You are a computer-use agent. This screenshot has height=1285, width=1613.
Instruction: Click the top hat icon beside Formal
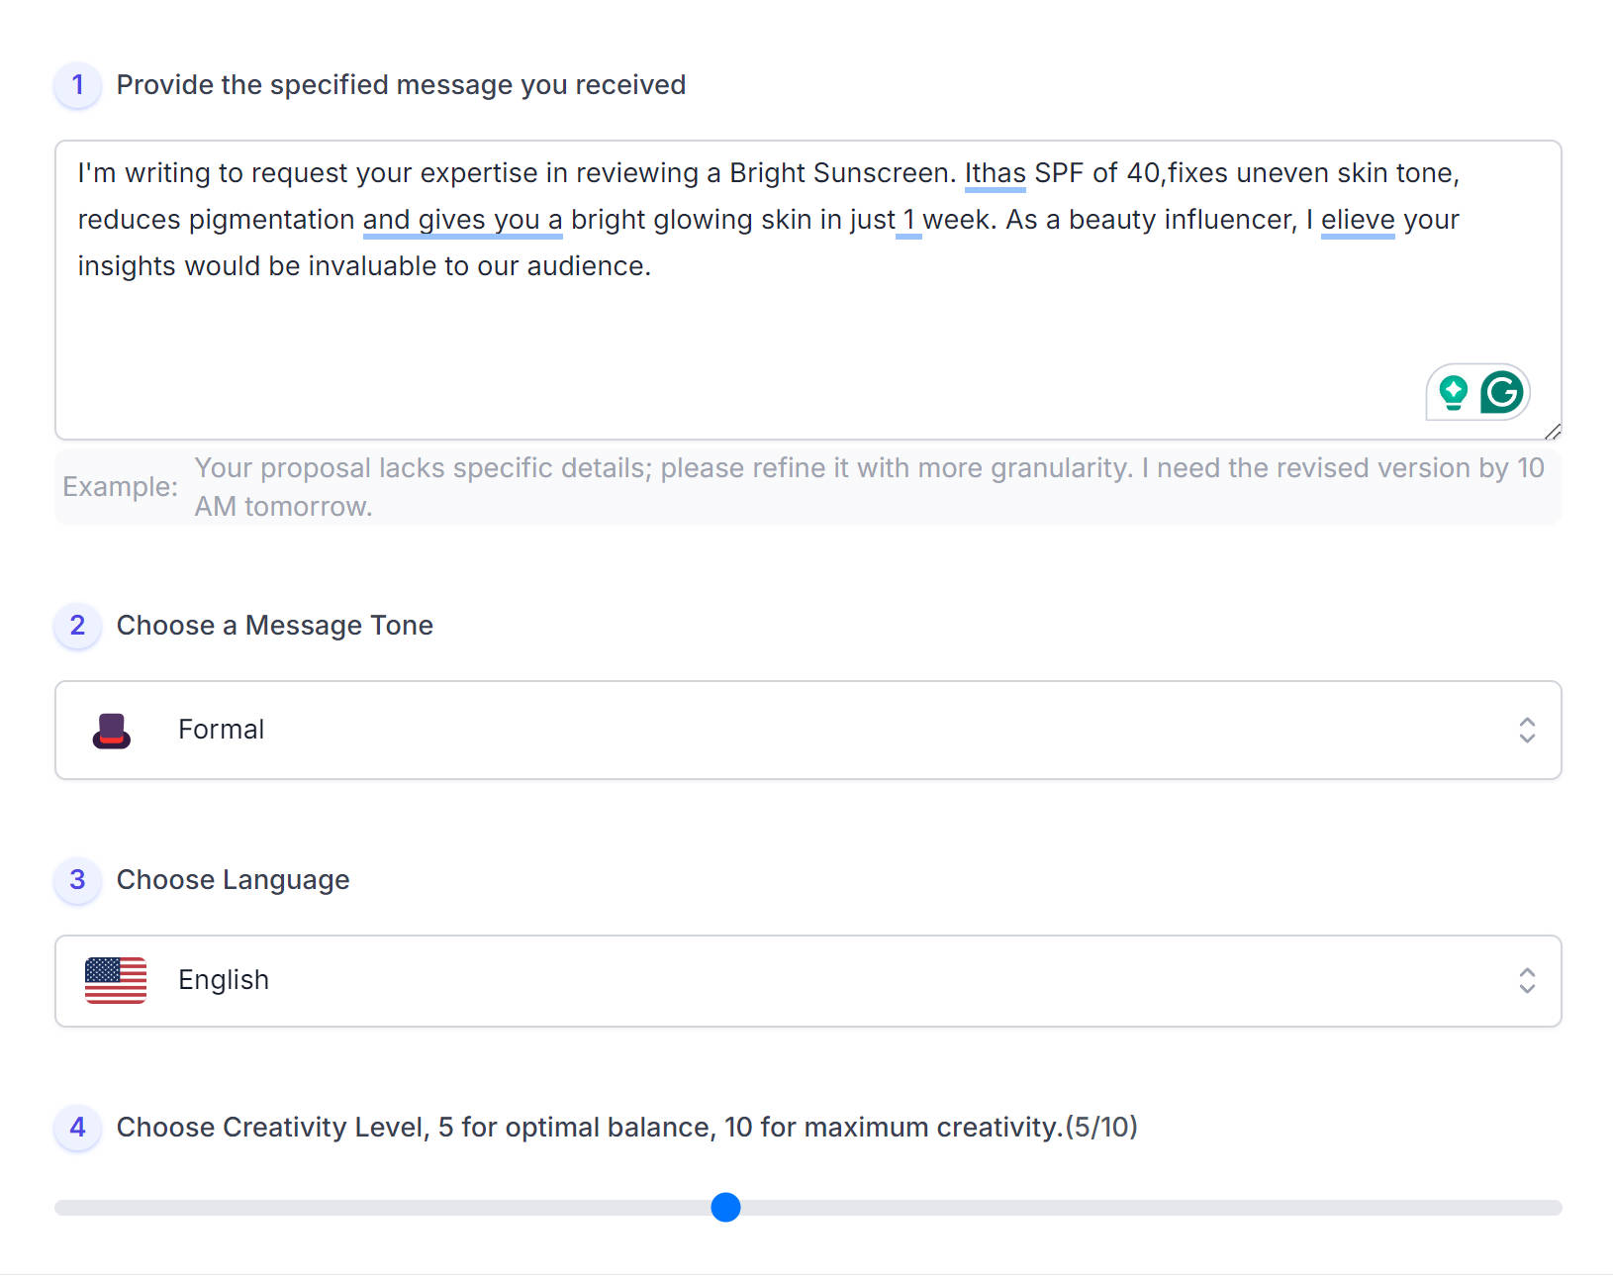point(112,731)
